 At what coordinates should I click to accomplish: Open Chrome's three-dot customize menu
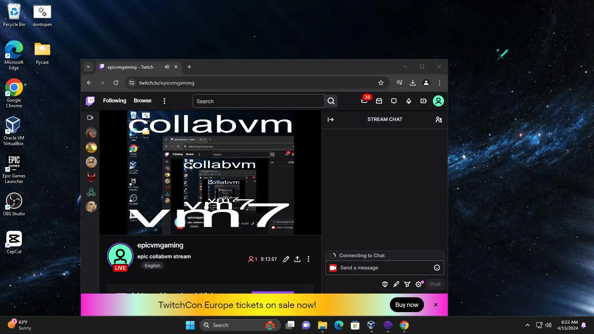coord(440,83)
